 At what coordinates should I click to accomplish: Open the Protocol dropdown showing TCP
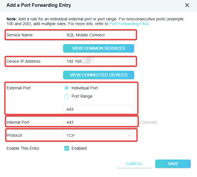[x=98, y=136]
